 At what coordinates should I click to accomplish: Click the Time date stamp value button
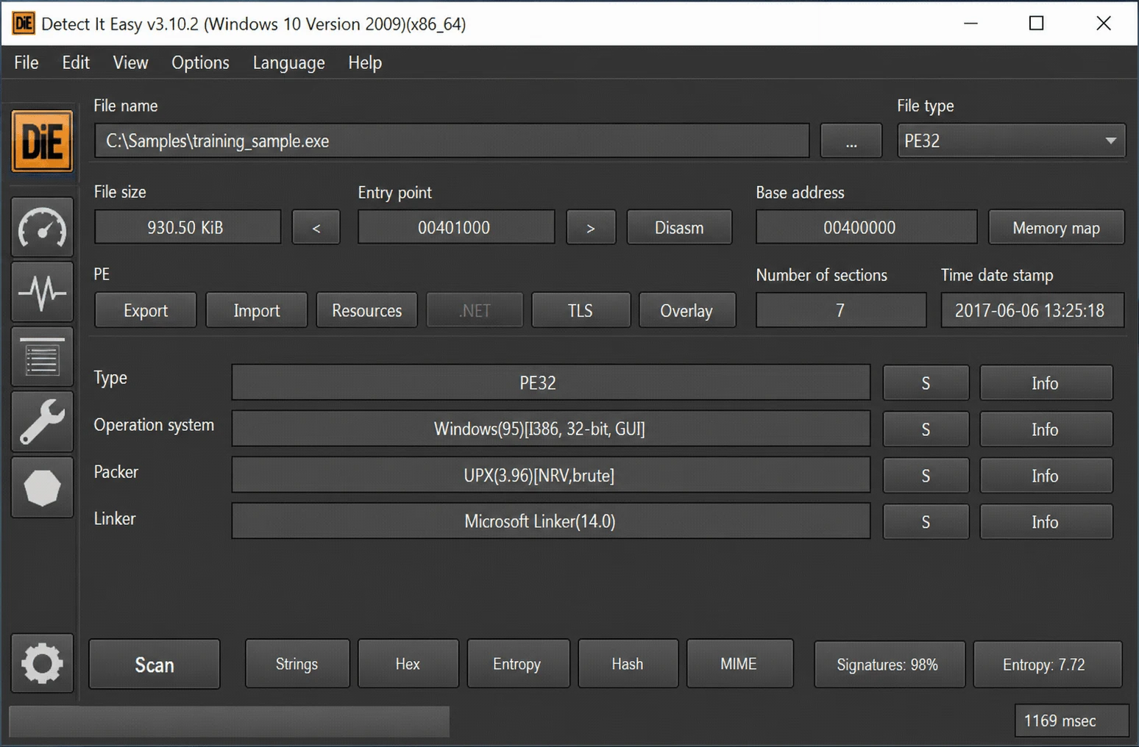(1032, 310)
